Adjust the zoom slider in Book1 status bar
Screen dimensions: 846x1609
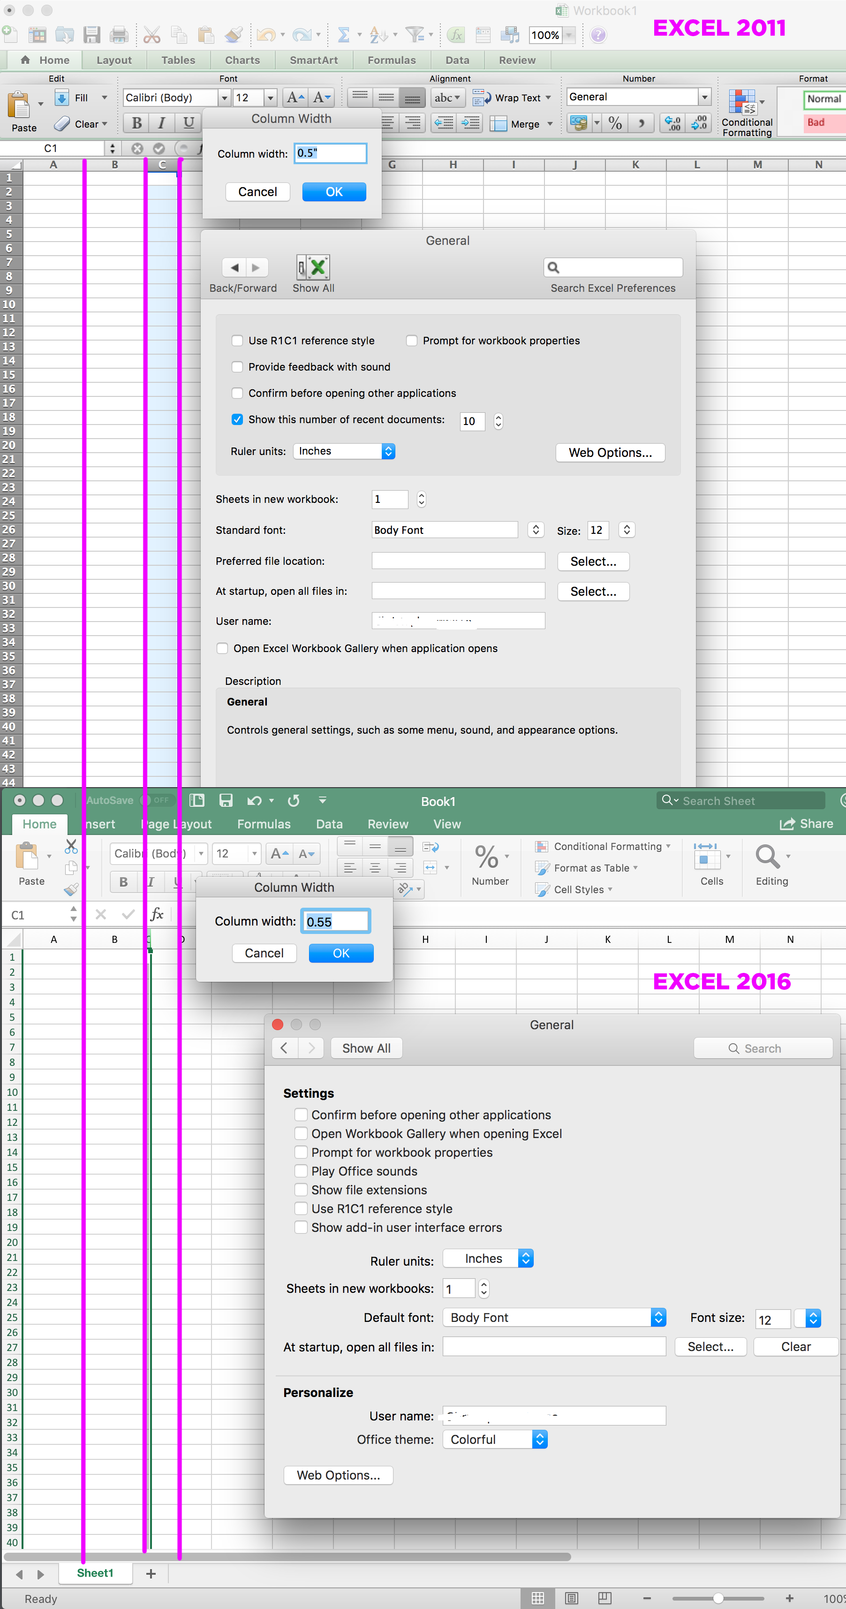coord(718,1598)
